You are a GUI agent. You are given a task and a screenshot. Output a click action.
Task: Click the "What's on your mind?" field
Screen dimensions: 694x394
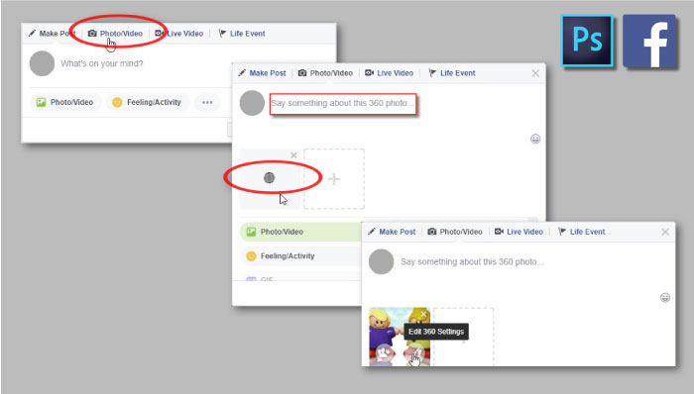pos(102,63)
